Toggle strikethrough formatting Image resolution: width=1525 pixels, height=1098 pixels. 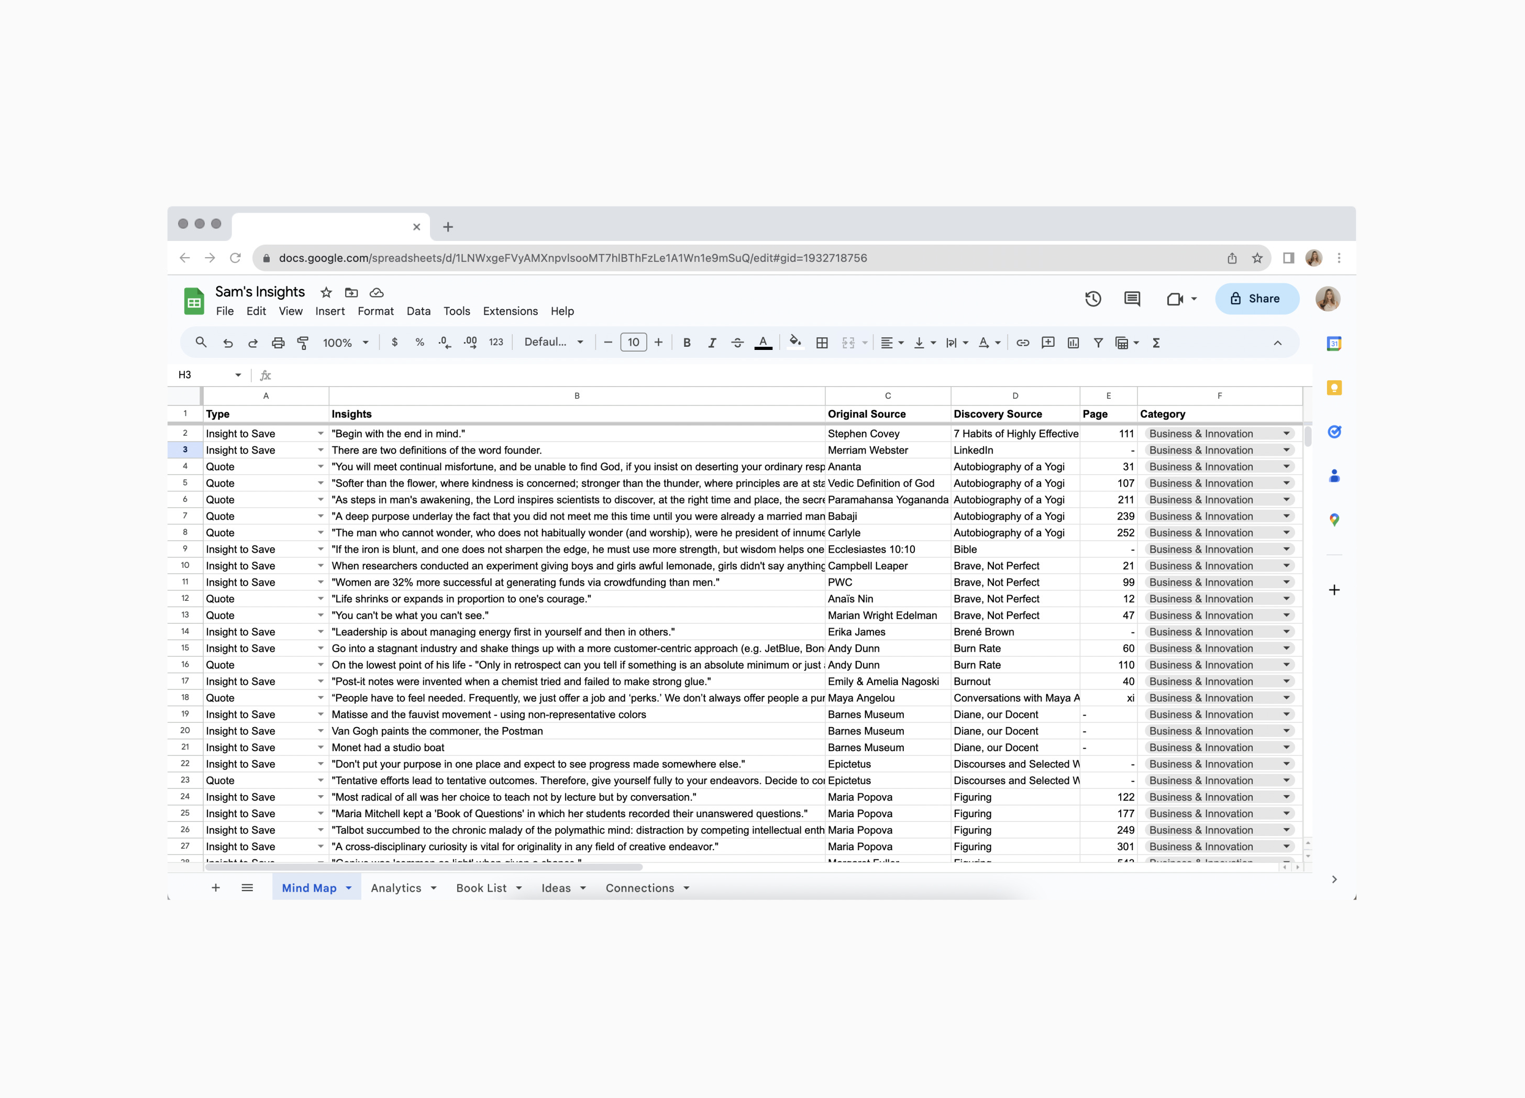pos(737,343)
